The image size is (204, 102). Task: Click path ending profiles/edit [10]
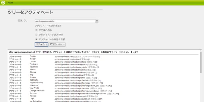(x=78, y=81)
